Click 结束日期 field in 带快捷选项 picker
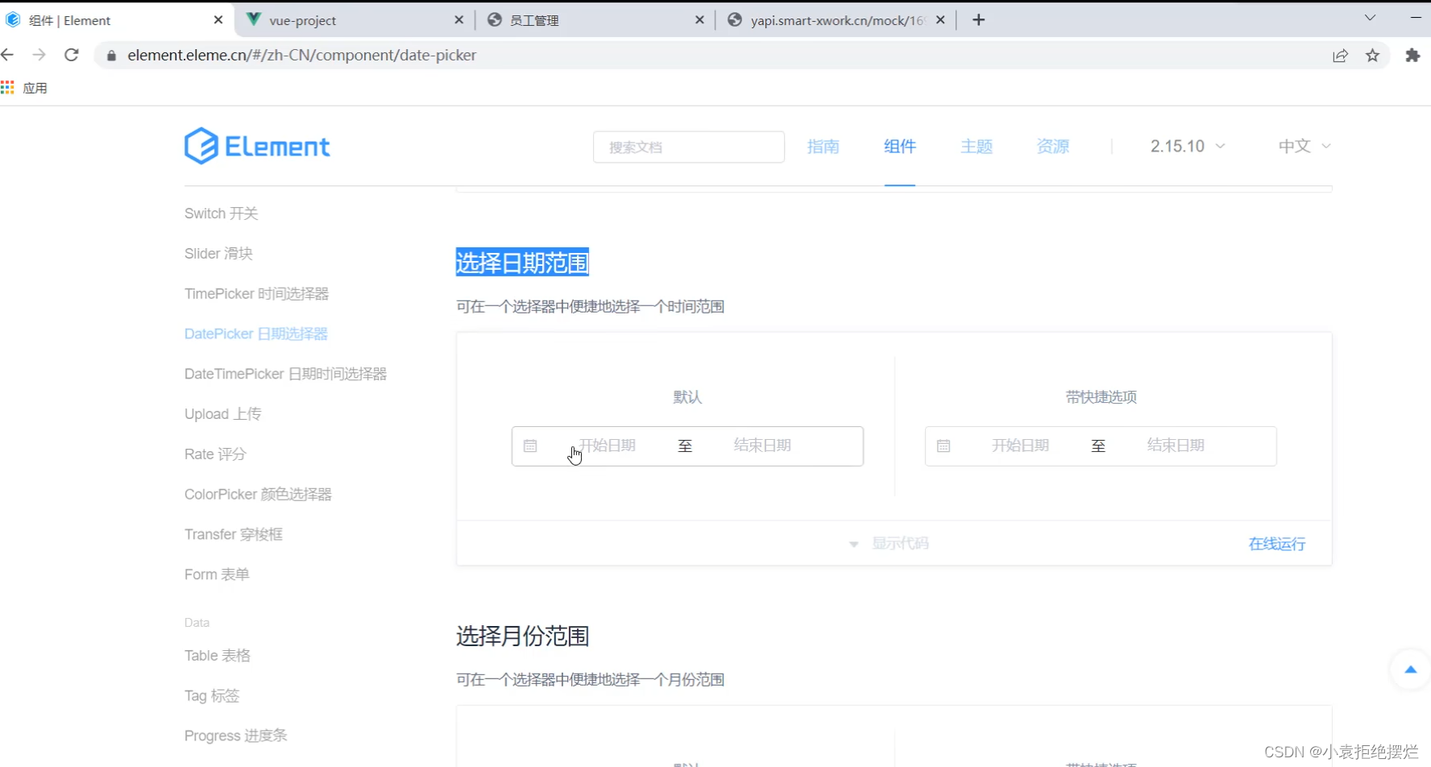 click(x=1176, y=446)
